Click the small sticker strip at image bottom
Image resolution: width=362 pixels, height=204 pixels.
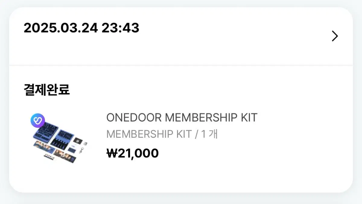tap(49, 157)
